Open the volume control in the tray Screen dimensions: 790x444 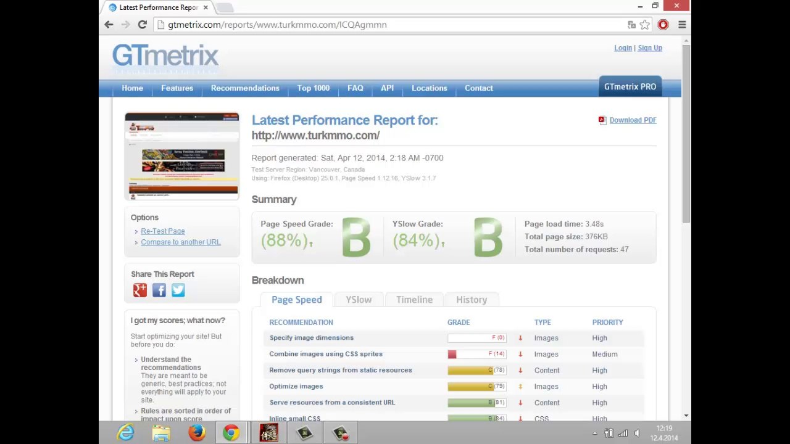pos(638,434)
